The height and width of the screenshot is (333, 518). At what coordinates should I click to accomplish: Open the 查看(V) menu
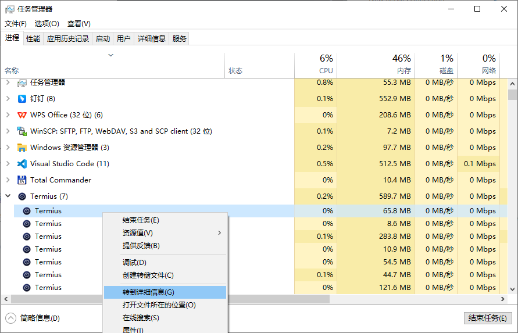click(79, 24)
